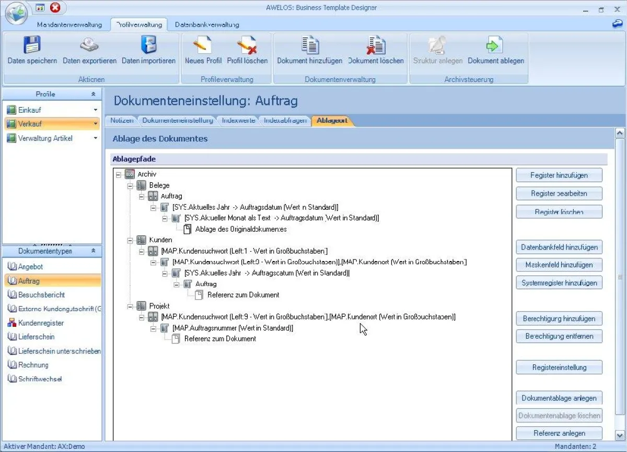This screenshot has width=627, height=452.
Task: Click the Dokument löschen icon
Action: [375, 47]
